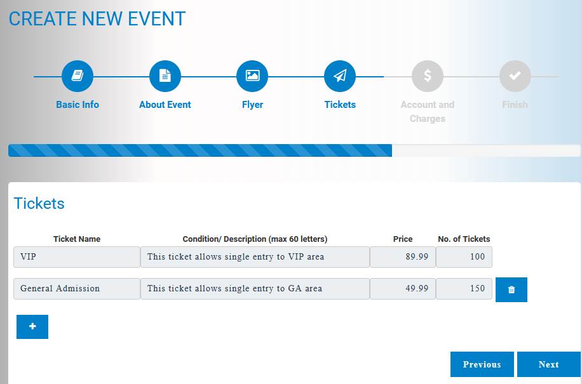Switch to the About Event step label

click(165, 105)
